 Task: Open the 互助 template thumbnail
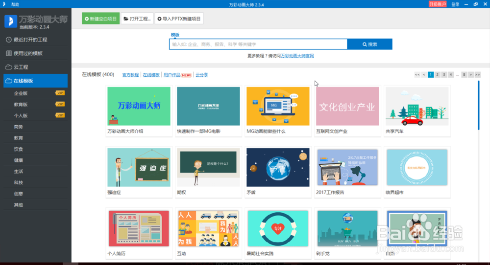tap(208, 228)
